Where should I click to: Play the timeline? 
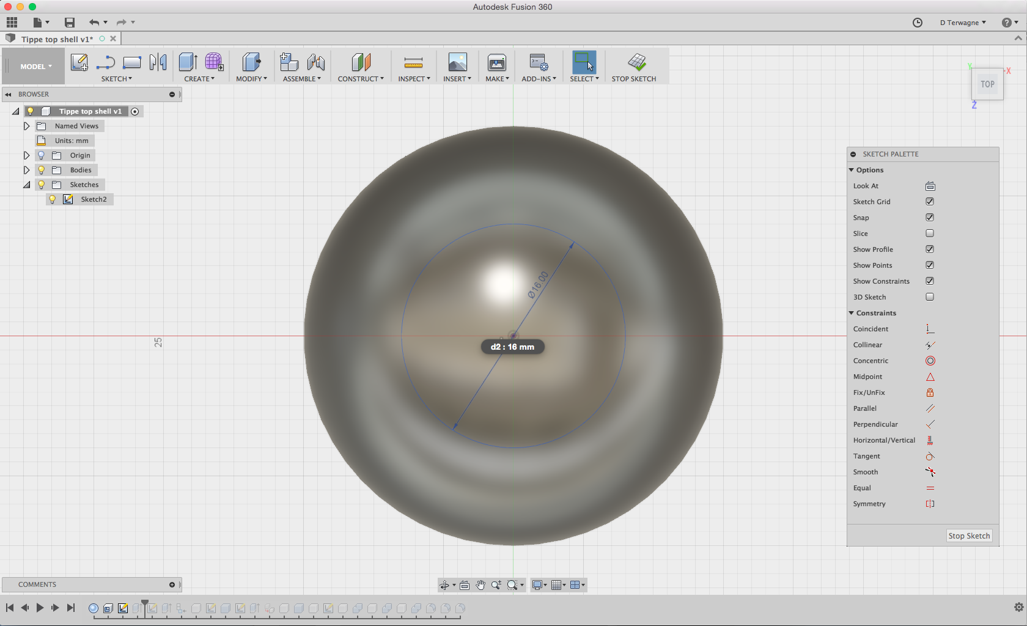pyautogui.click(x=40, y=608)
